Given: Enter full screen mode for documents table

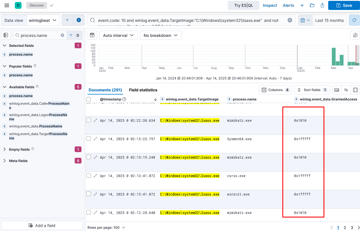Looking at the screenshot, I should pos(355,90).
